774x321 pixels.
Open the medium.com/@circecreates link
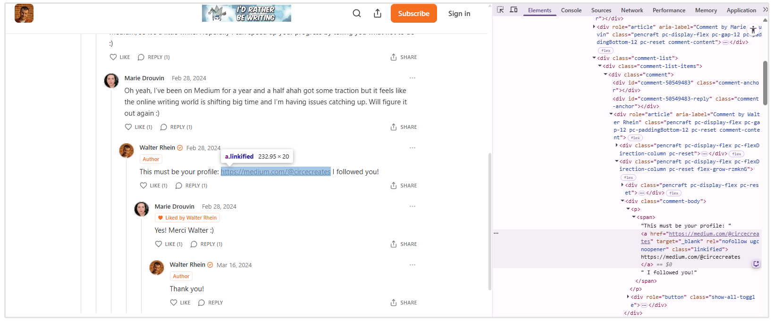(276, 172)
